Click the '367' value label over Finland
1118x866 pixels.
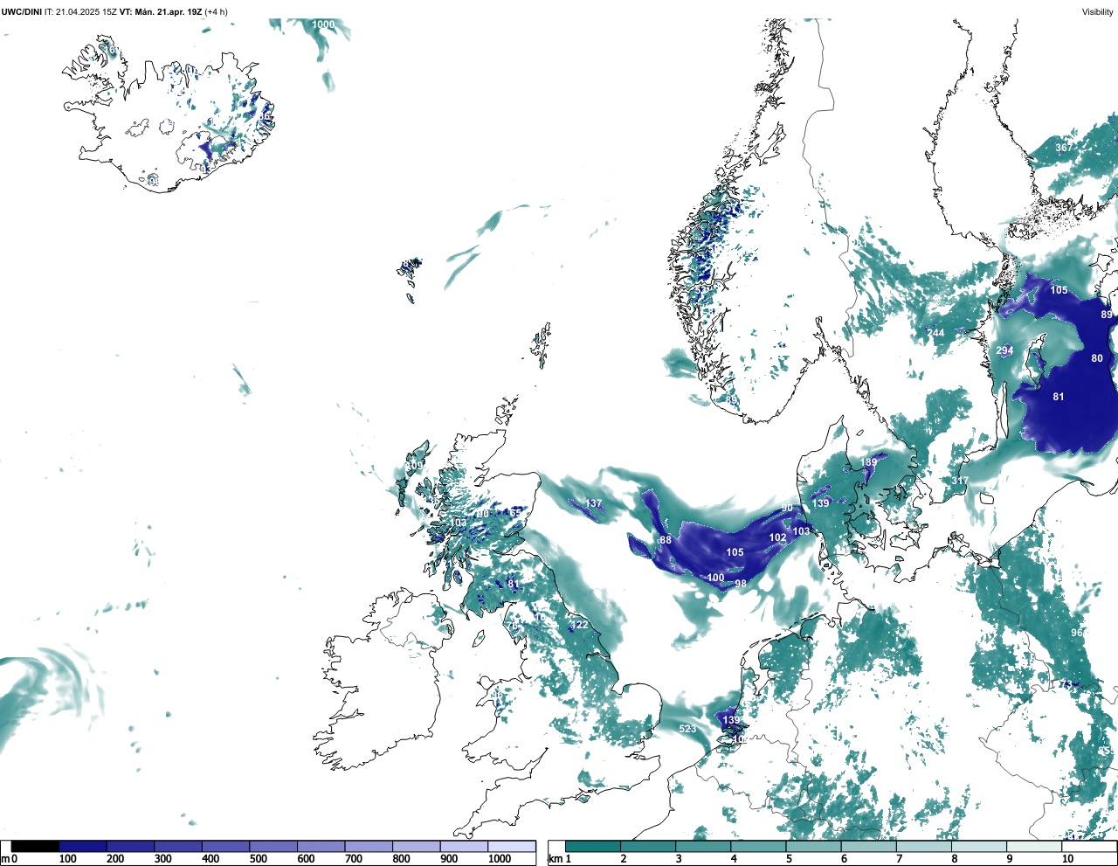point(1063,148)
